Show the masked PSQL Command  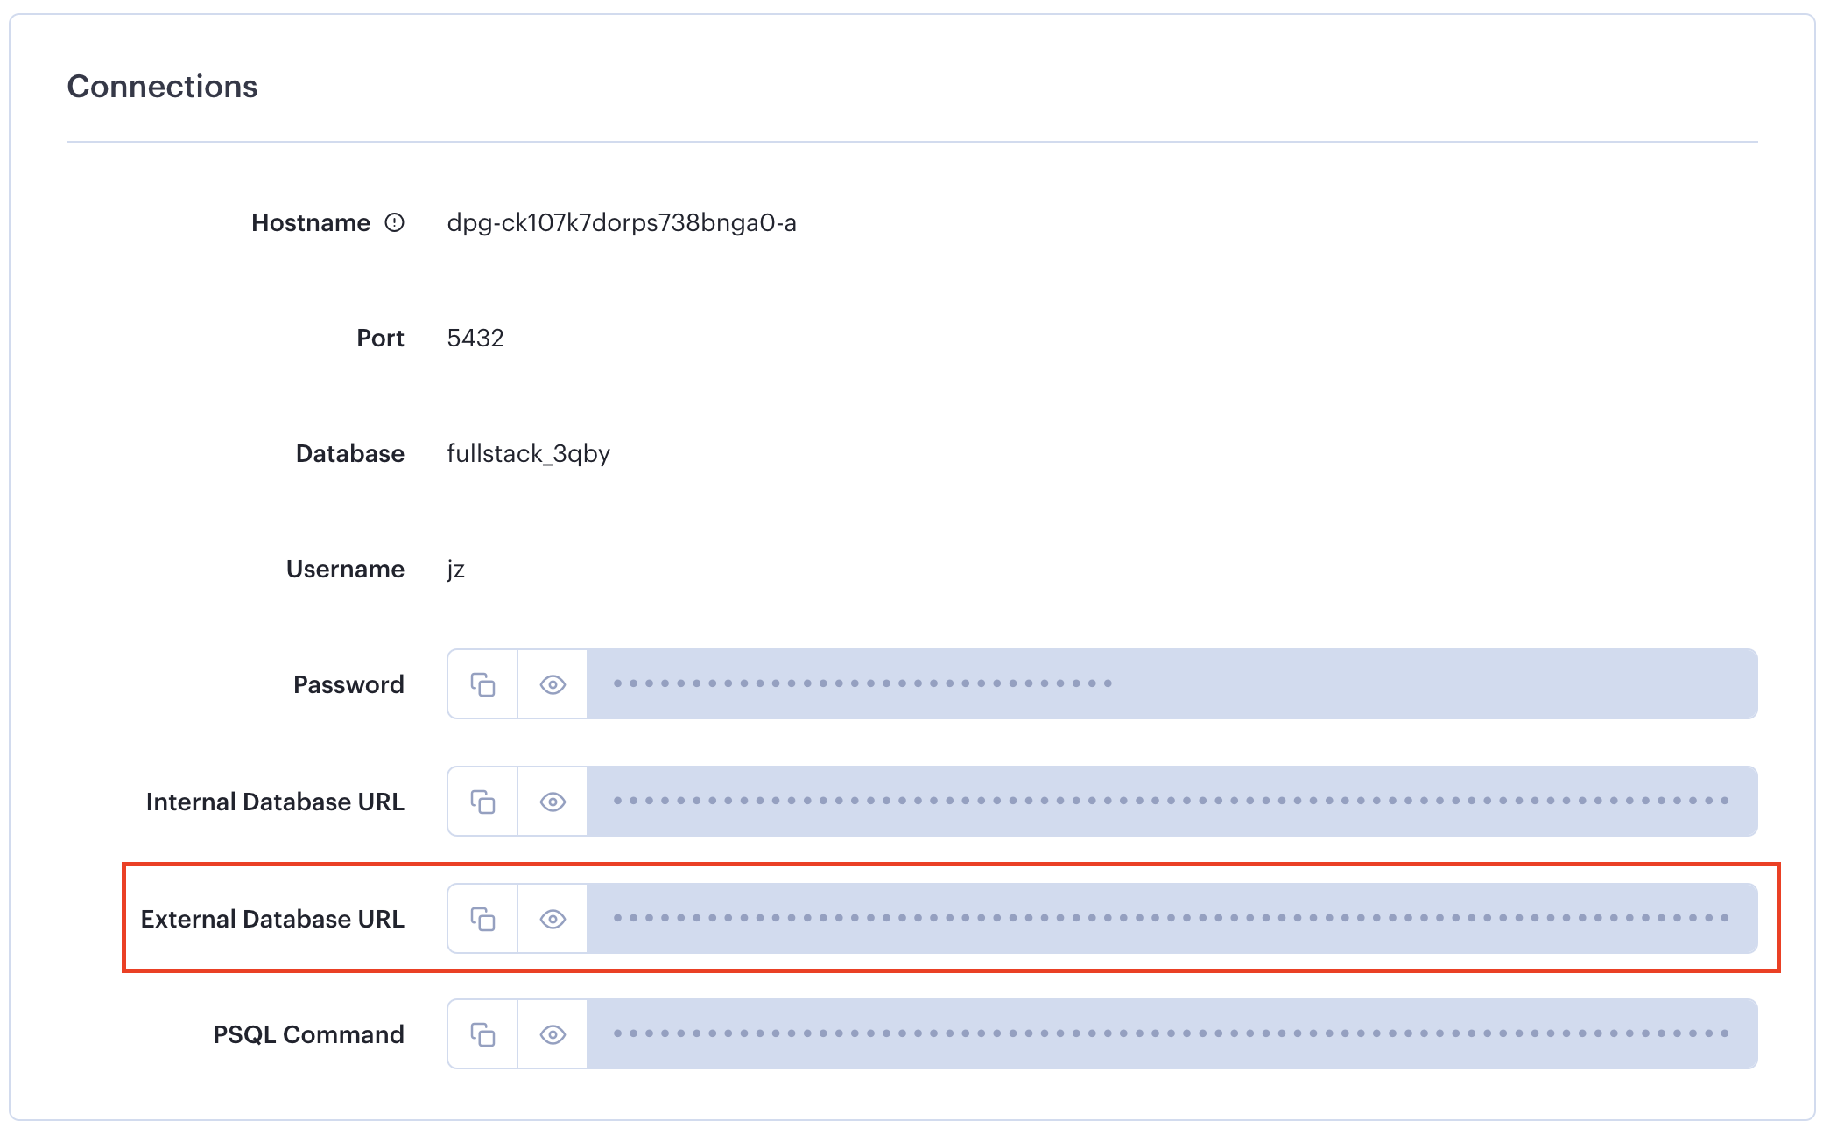552,1033
